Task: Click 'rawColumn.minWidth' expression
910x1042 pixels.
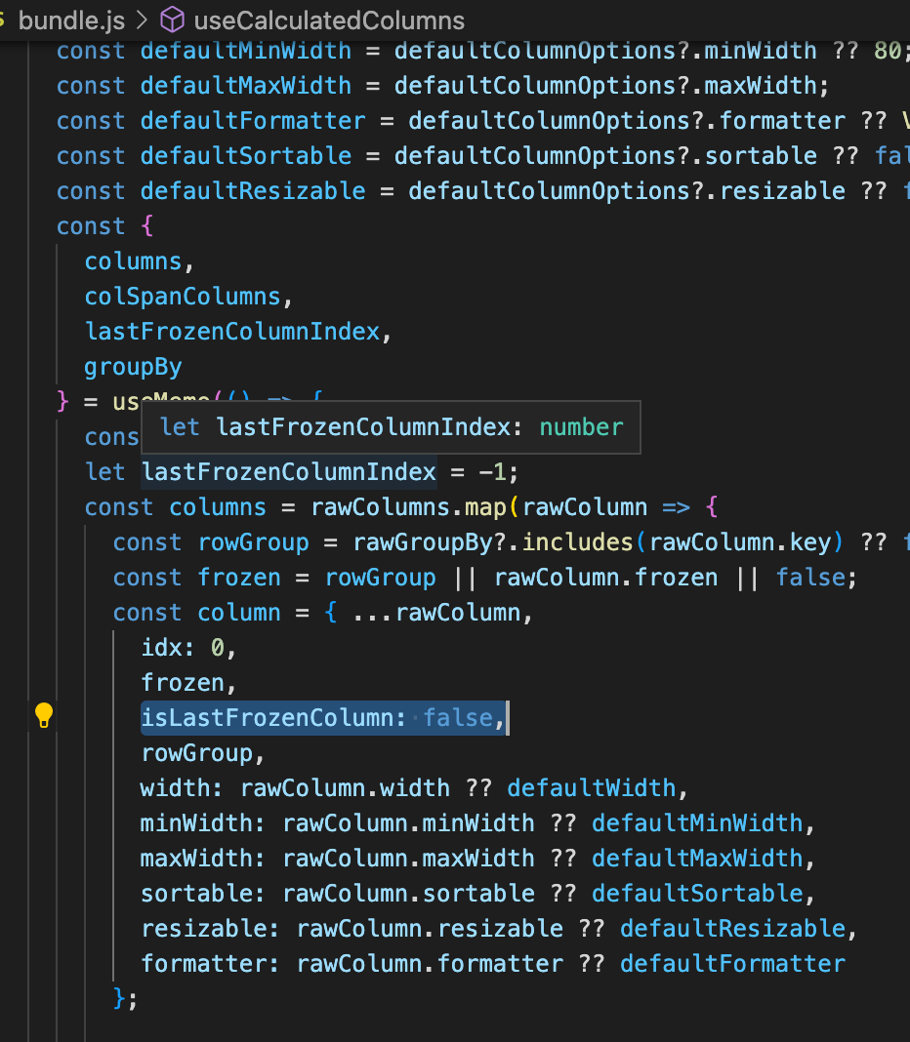Action: 408,824
